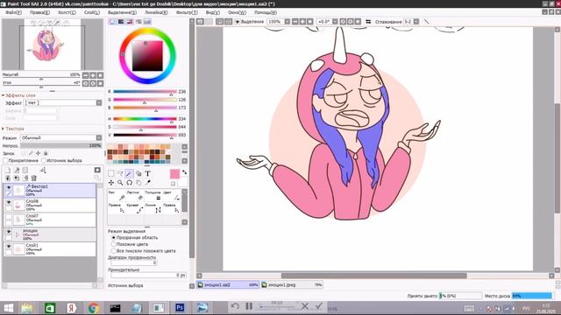The image size is (561, 315).
Task: Choose the vector Color (Цвет) tool
Action: 173,196
